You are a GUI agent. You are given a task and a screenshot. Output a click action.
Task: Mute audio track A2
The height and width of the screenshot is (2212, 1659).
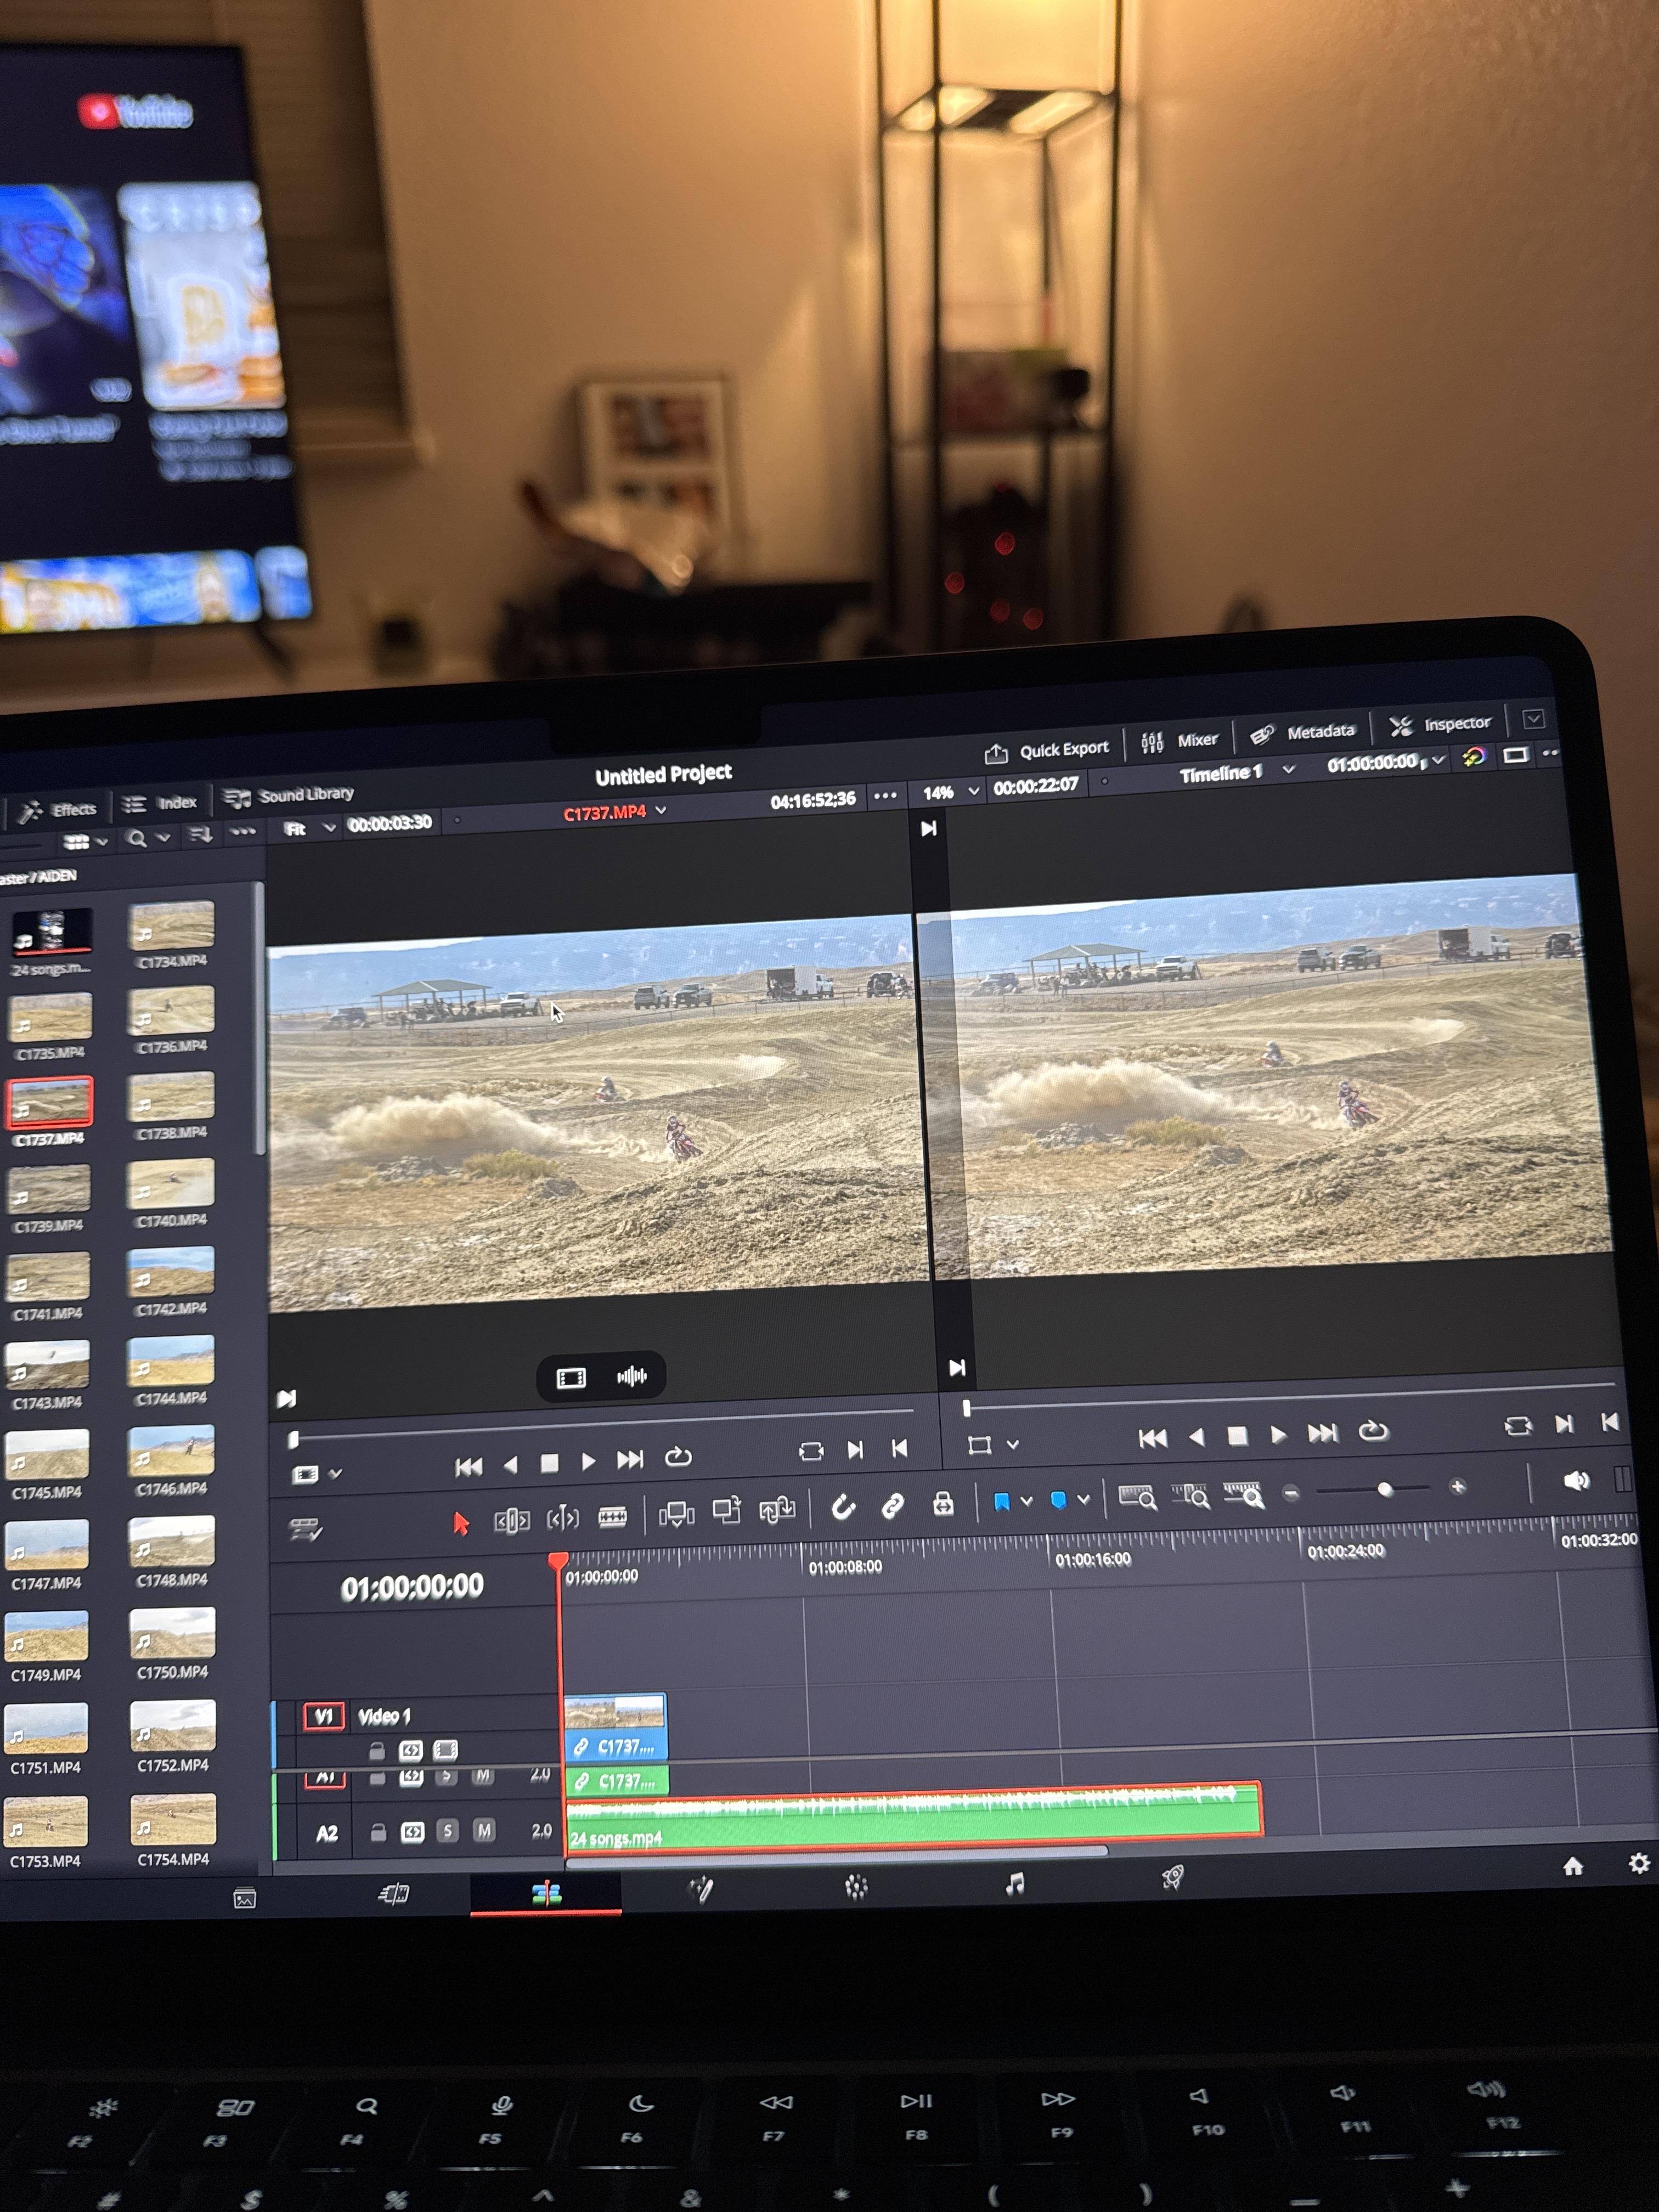coord(484,1831)
